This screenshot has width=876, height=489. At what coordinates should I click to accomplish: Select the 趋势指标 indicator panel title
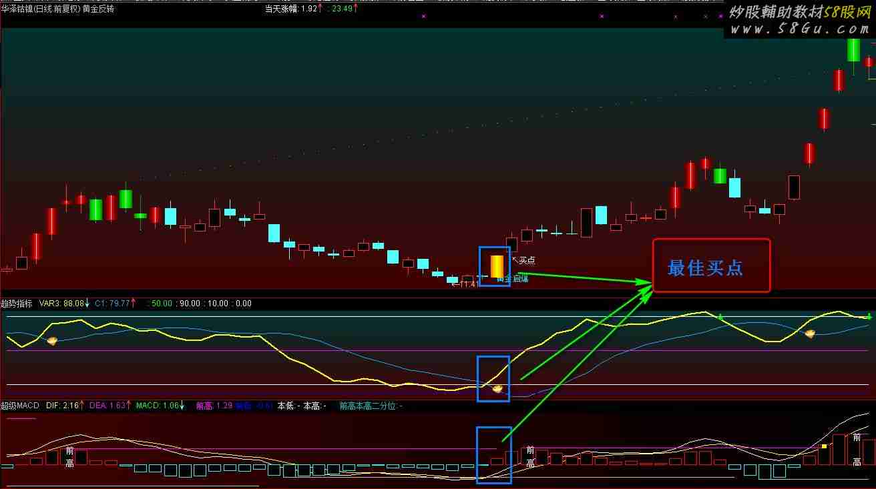click(17, 304)
